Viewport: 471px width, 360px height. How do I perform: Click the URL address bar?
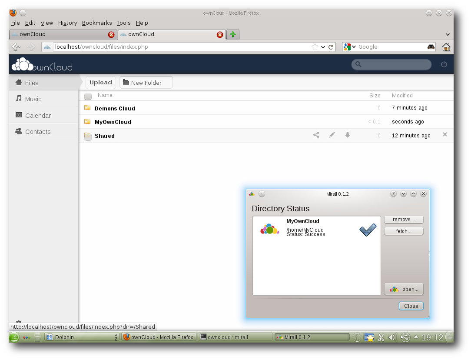(182, 47)
